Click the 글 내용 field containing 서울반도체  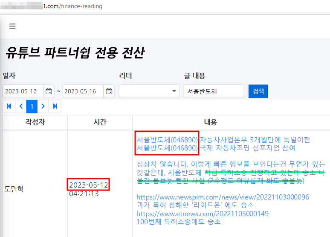click(x=214, y=91)
